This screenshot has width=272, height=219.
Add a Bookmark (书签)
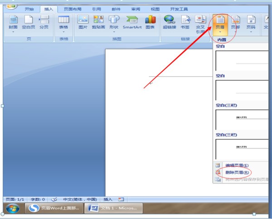tap(185, 22)
